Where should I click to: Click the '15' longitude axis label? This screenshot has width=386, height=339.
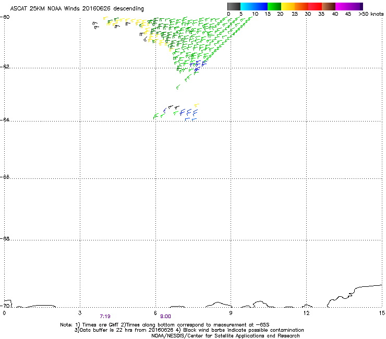[x=382, y=313]
